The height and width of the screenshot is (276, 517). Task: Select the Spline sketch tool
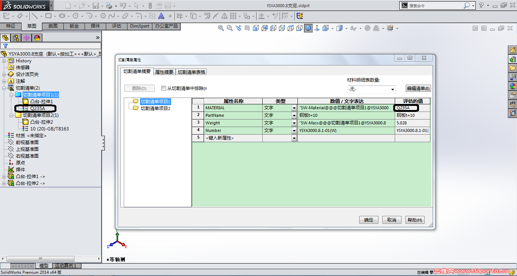[112, 16]
